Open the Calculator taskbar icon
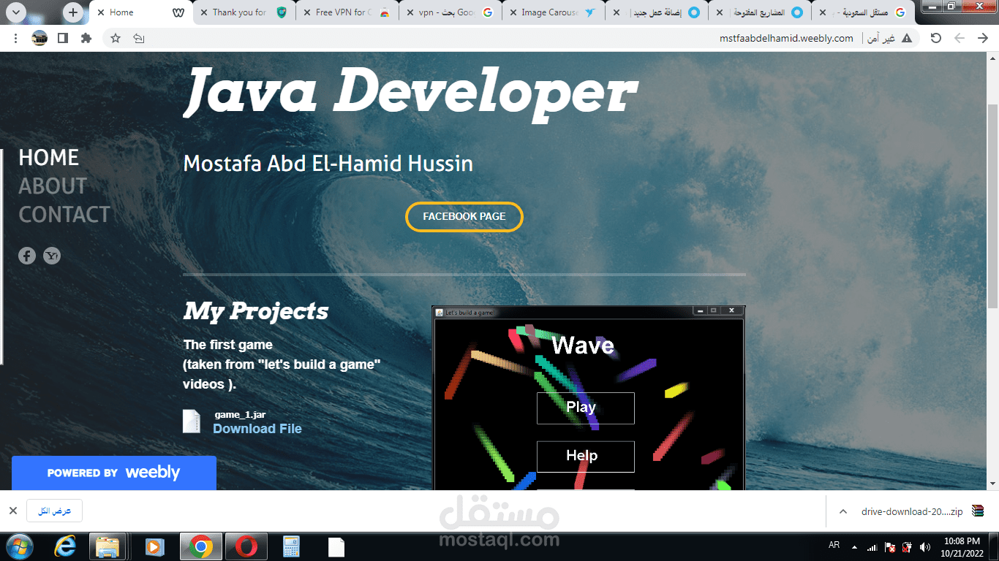This screenshot has width=999, height=561. tap(292, 546)
